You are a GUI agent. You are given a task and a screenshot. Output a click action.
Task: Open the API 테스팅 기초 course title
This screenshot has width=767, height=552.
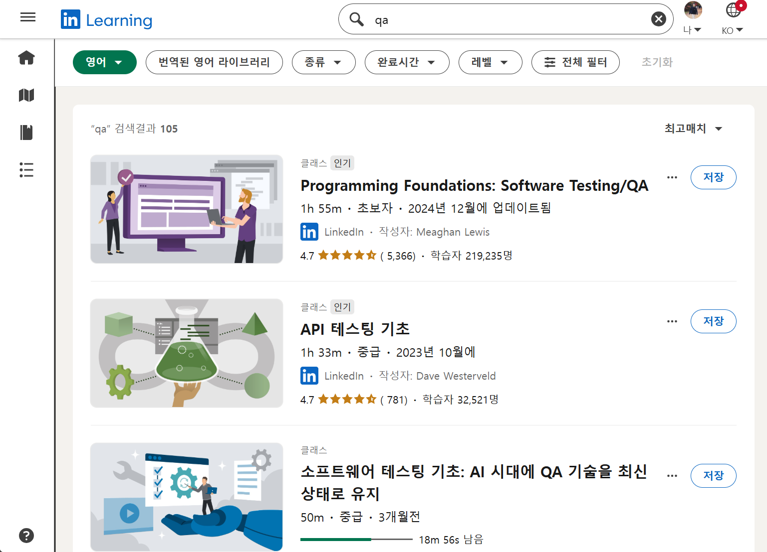[355, 329]
